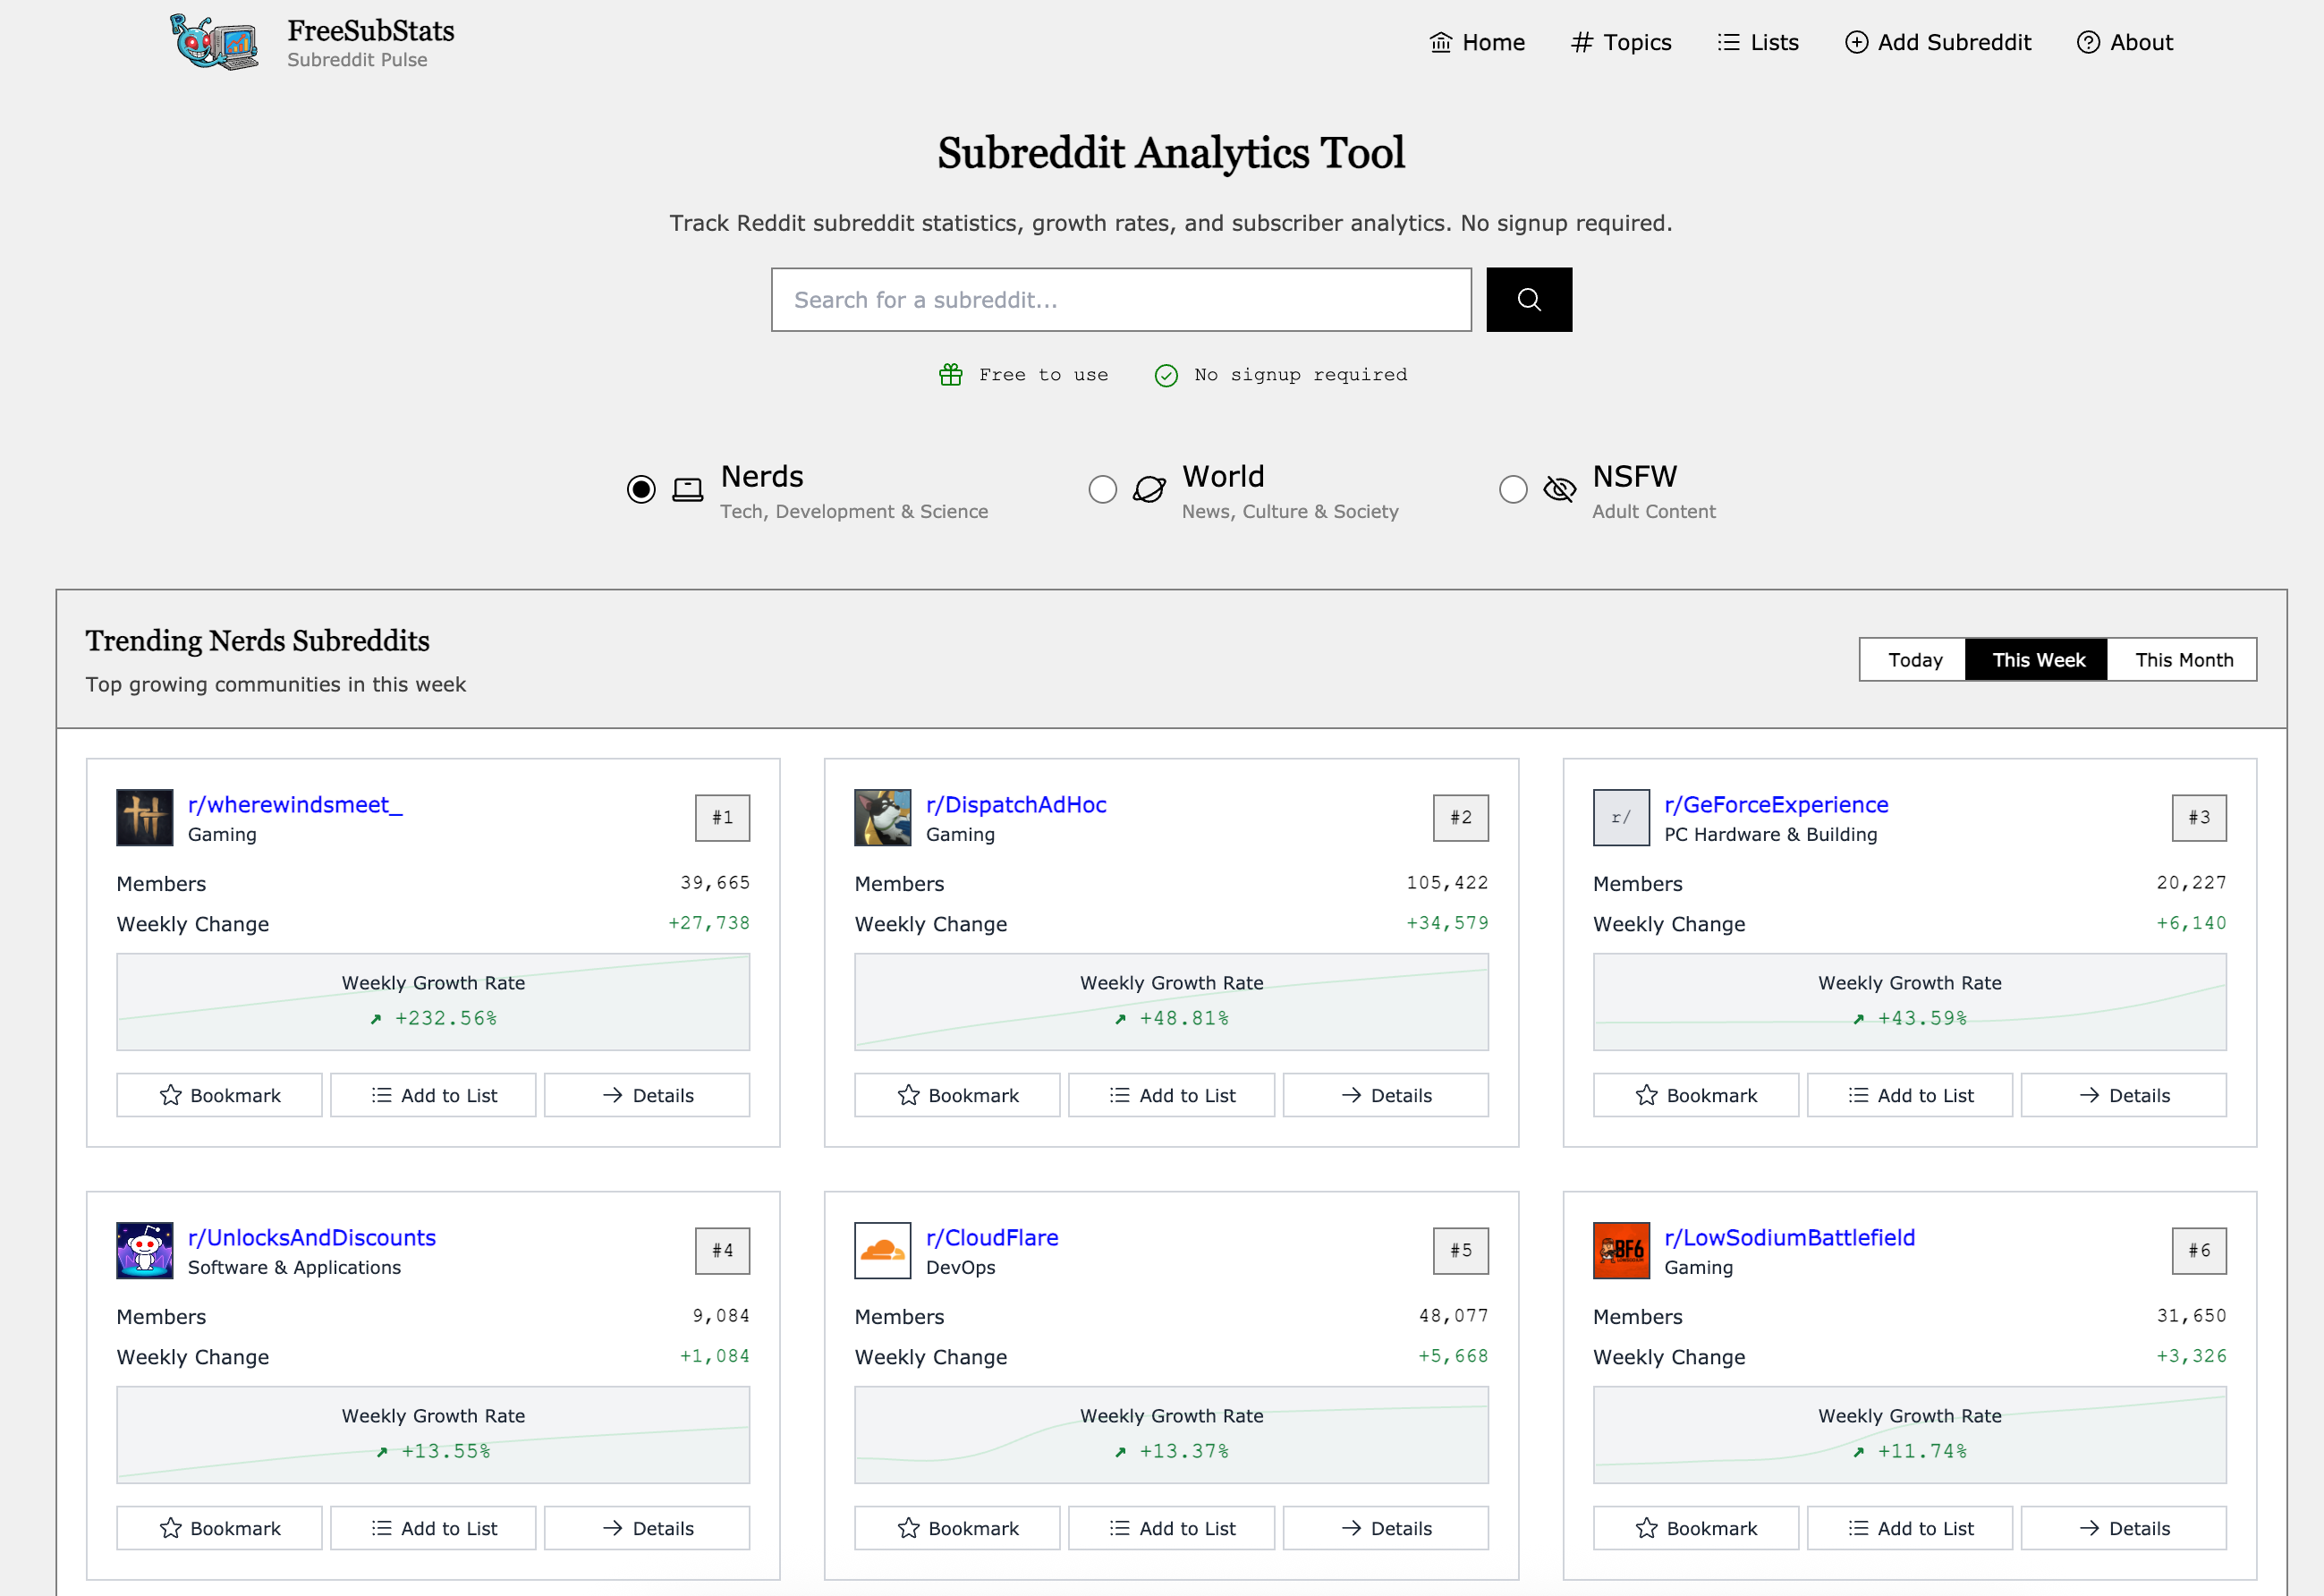Add r/DispatchAdHoc to a list

click(x=1171, y=1095)
